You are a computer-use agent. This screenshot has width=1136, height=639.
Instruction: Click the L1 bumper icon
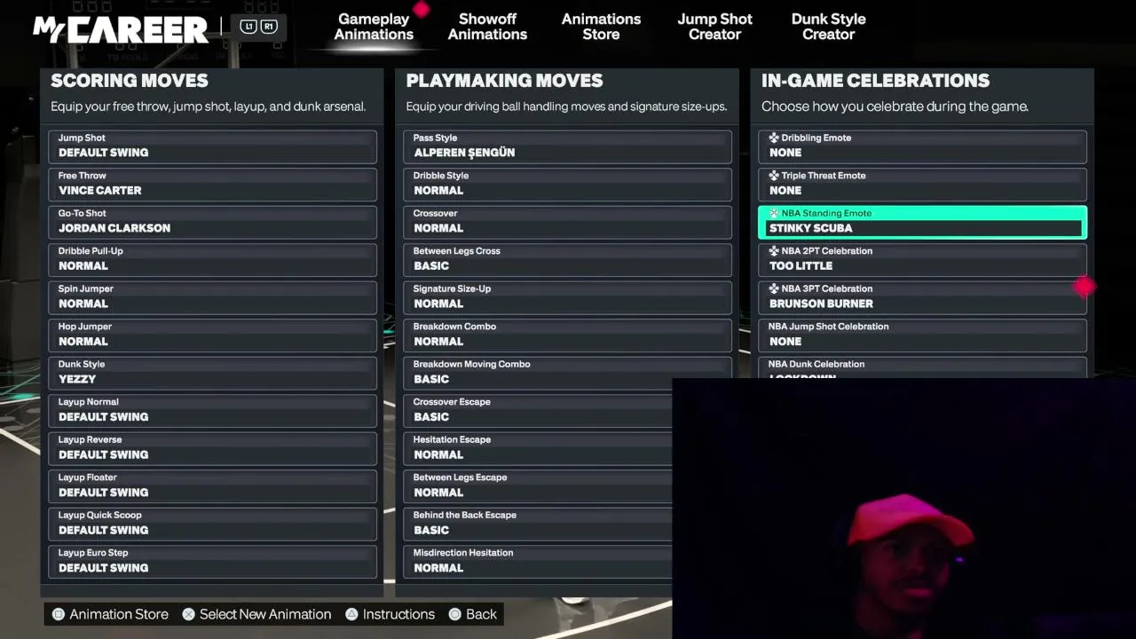(x=248, y=27)
